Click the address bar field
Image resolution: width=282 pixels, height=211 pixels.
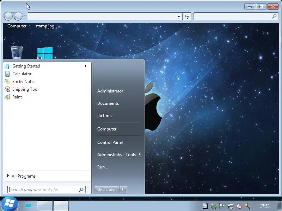pos(102,16)
